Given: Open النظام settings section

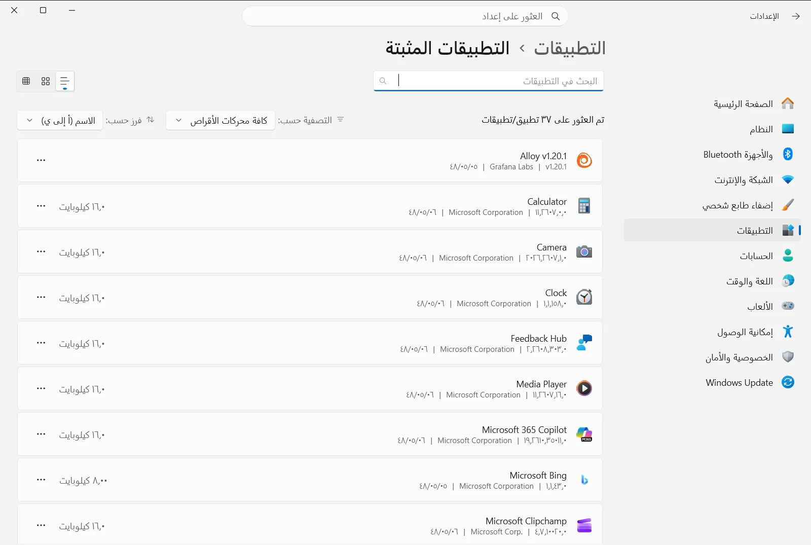Looking at the screenshot, I should 712,129.
